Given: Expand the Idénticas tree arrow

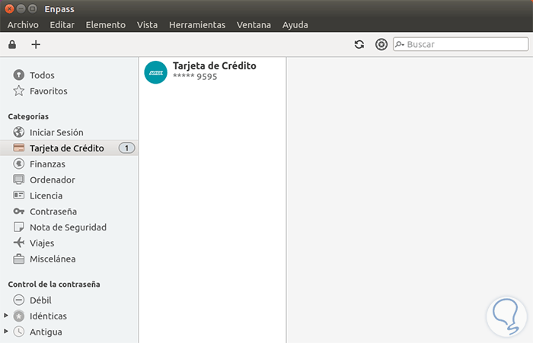Looking at the screenshot, I should (x=6, y=316).
